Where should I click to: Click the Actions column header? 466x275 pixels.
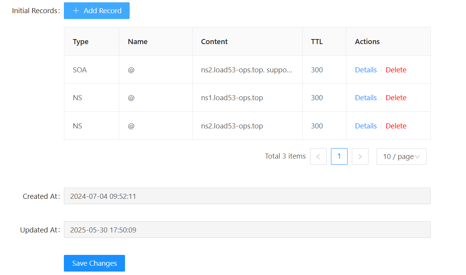(367, 42)
